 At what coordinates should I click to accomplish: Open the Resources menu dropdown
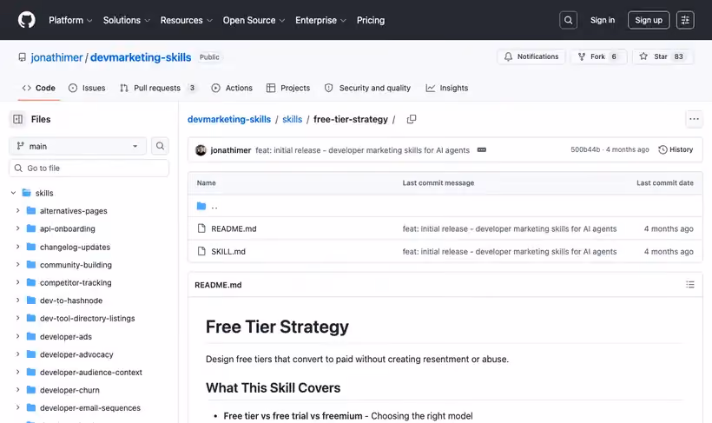(x=186, y=21)
